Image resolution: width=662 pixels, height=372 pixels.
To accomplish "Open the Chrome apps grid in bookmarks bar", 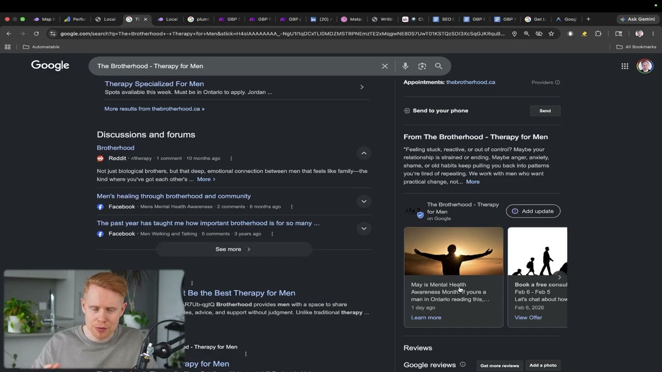I will tap(7, 47).
